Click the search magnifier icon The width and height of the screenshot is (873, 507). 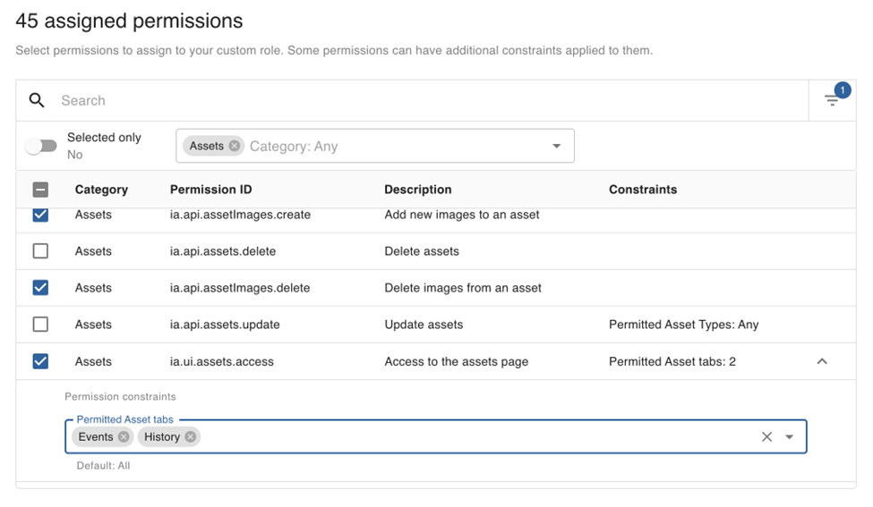[x=37, y=100]
